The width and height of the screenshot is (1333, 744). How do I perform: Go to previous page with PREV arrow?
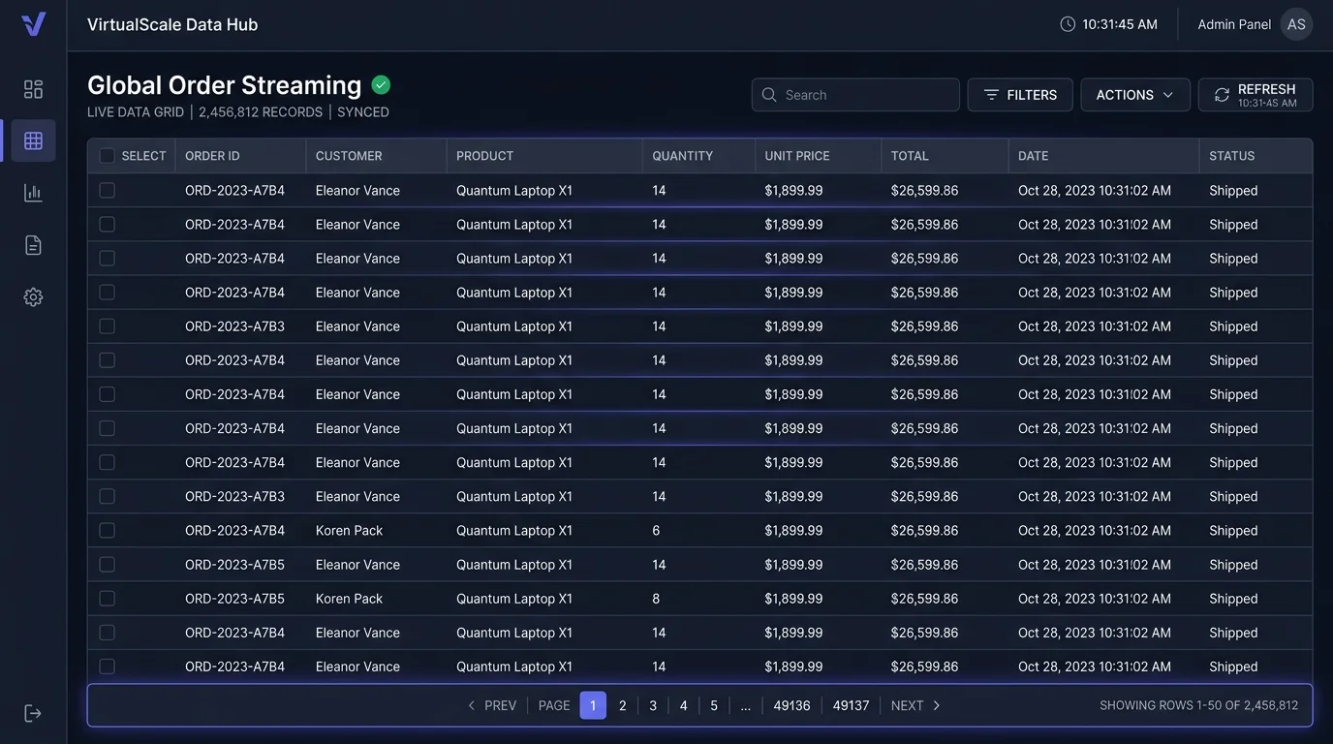tap(492, 705)
